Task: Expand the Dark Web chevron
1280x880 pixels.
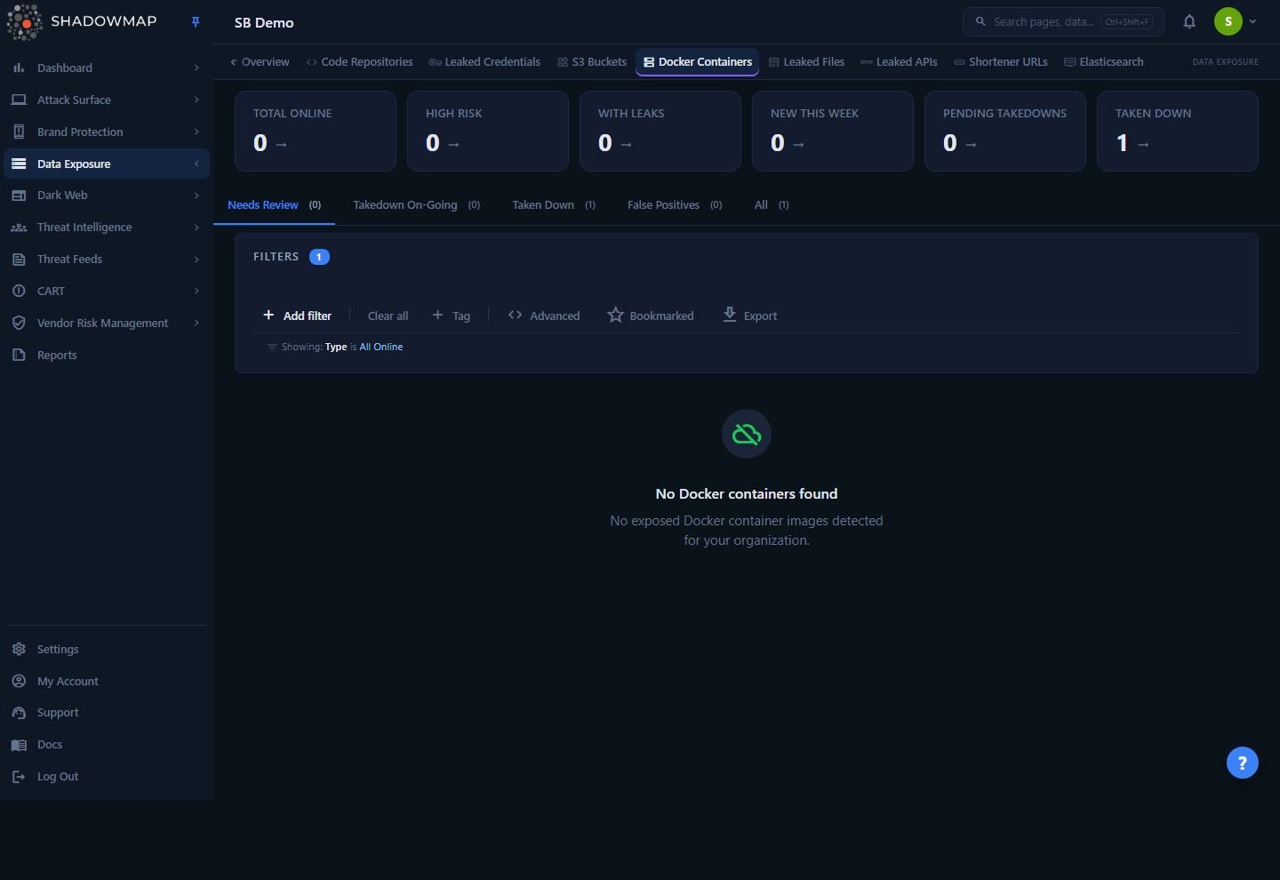Action: [x=196, y=196]
